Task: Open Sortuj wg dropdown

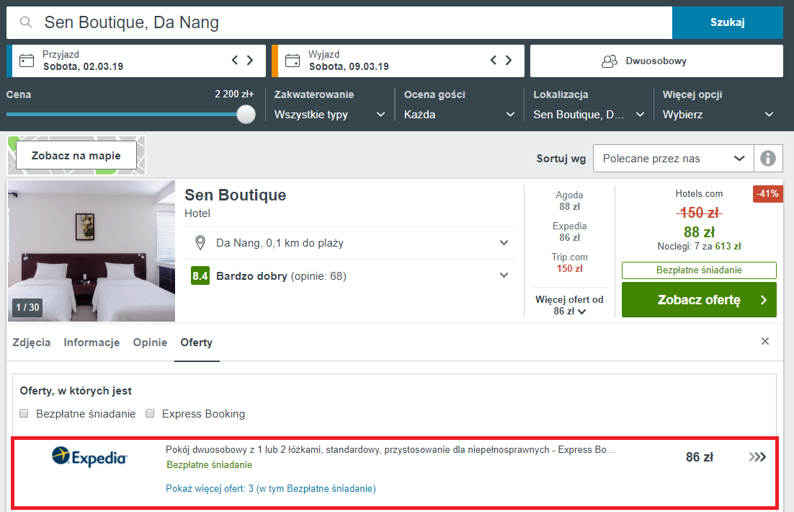Action: [x=674, y=158]
